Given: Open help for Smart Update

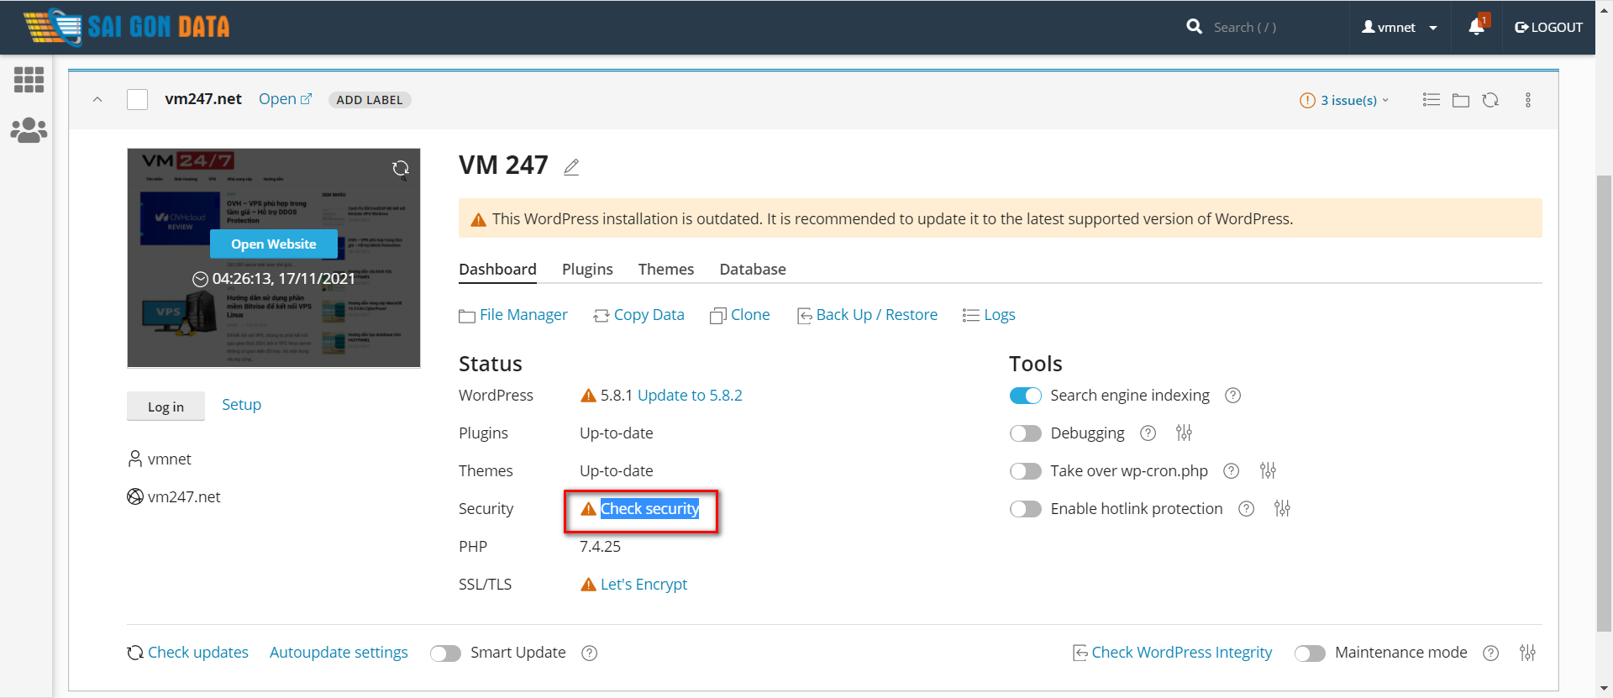Looking at the screenshot, I should [x=590, y=653].
